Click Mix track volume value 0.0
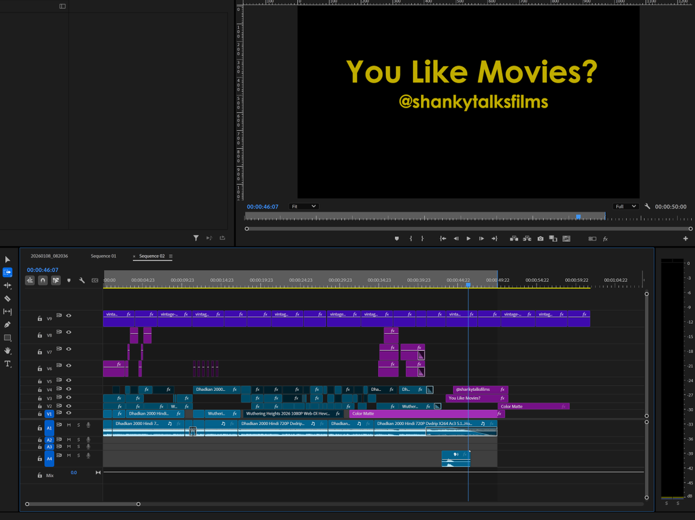695x520 pixels. (x=74, y=473)
